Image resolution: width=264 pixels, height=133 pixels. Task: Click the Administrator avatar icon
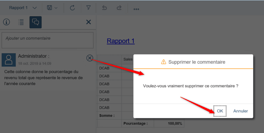click(x=9, y=60)
